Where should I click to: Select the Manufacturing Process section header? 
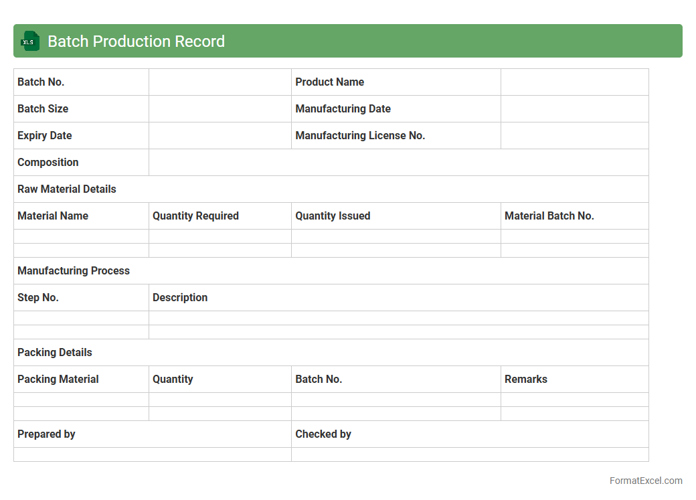point(74,270)
